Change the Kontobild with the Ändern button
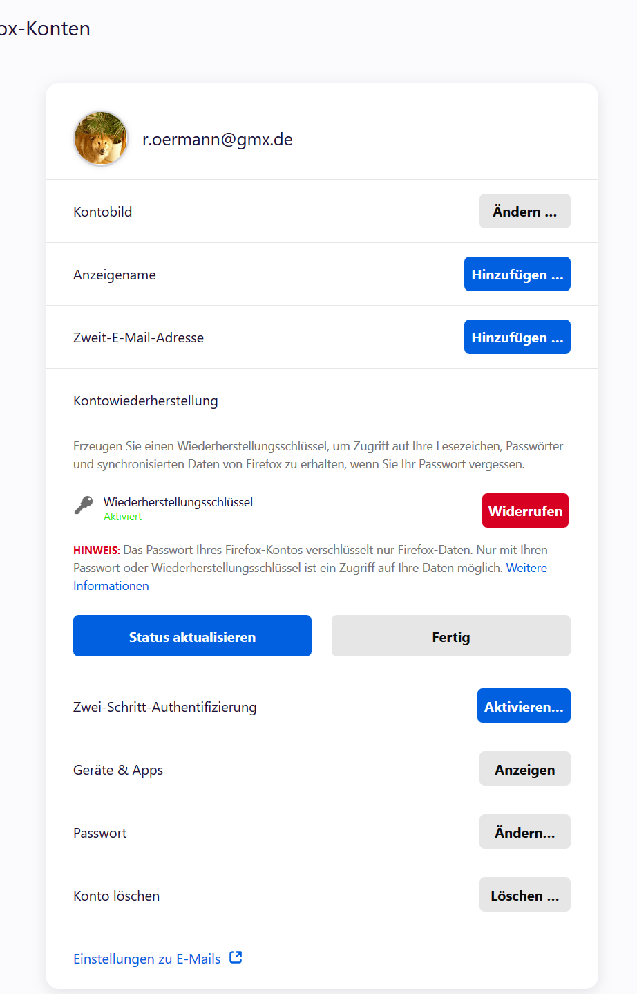Viewport: 637px width, 994px height. tap(525, 211)
